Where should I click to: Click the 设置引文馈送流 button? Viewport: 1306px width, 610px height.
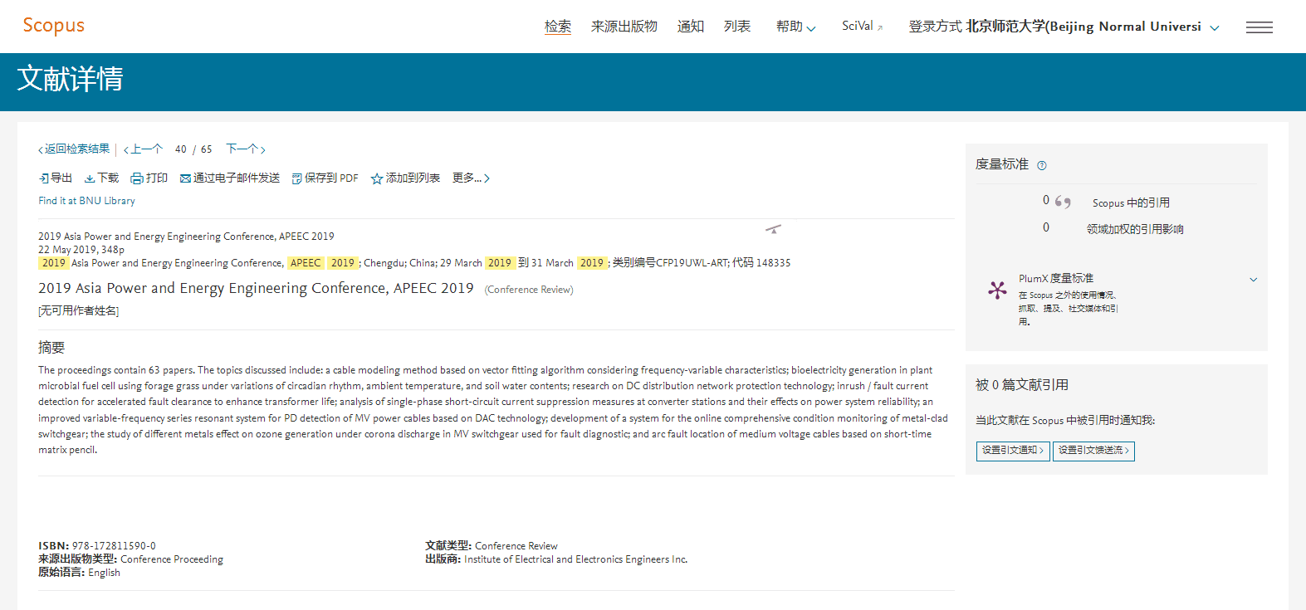click(1093, 451)
